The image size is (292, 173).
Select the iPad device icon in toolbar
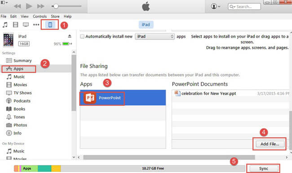point(50,25)
